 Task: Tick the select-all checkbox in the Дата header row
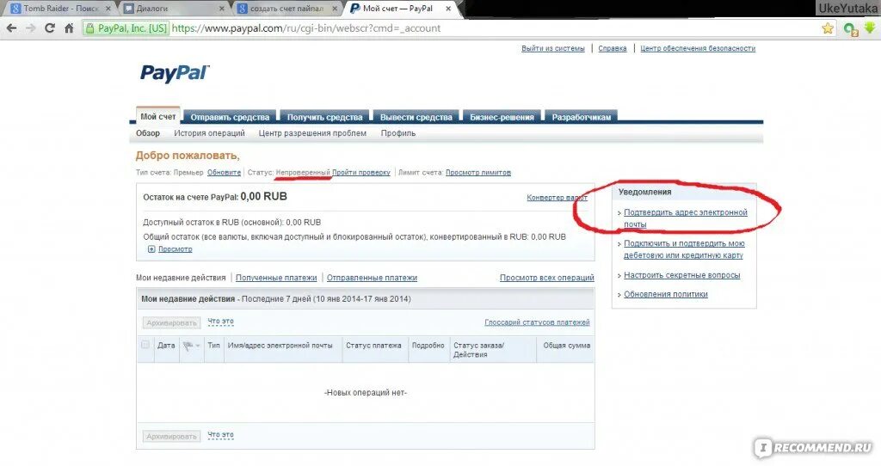click(x=145, y=345)
